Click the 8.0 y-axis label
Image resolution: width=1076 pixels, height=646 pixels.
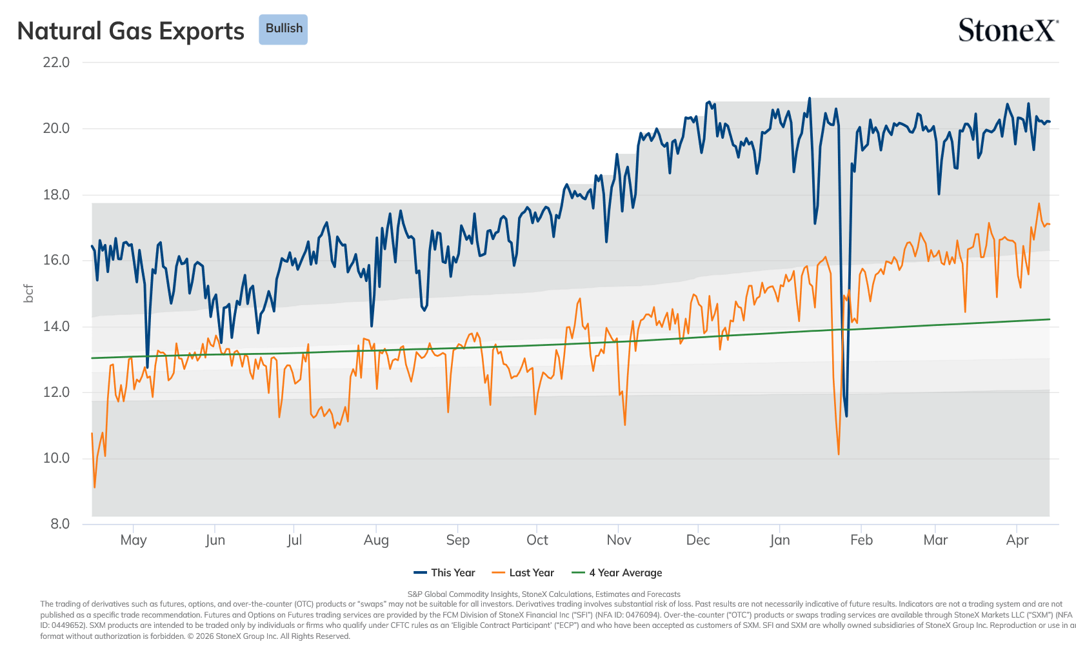click(x=60, y=524)
